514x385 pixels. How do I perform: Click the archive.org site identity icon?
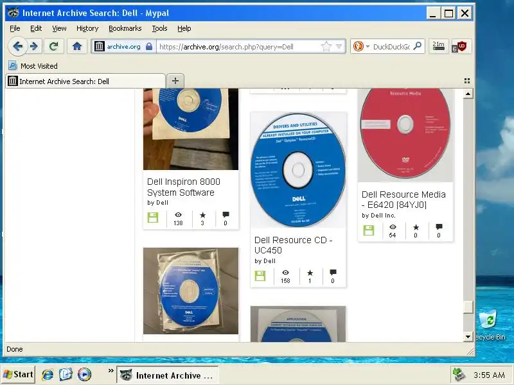(x=100, y=46)
